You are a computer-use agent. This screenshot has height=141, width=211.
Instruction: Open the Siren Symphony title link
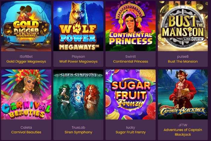(78, 132)
